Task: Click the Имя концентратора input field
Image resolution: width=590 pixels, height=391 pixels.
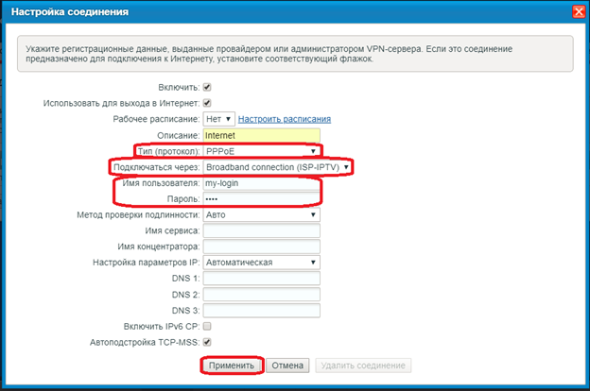Action: point(262,246)
